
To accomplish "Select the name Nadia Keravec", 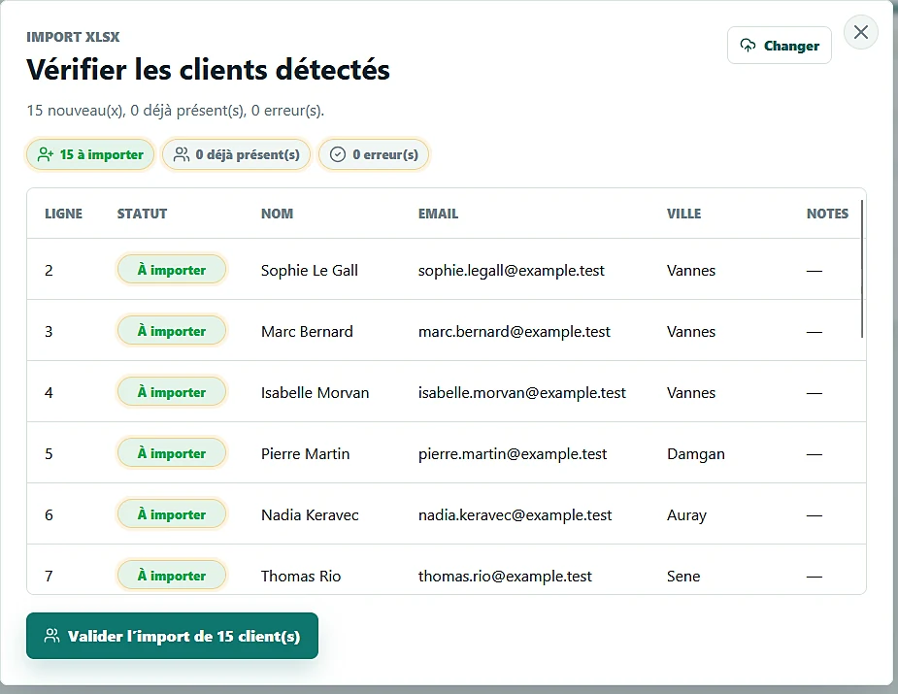I will (x=310, y=515).
